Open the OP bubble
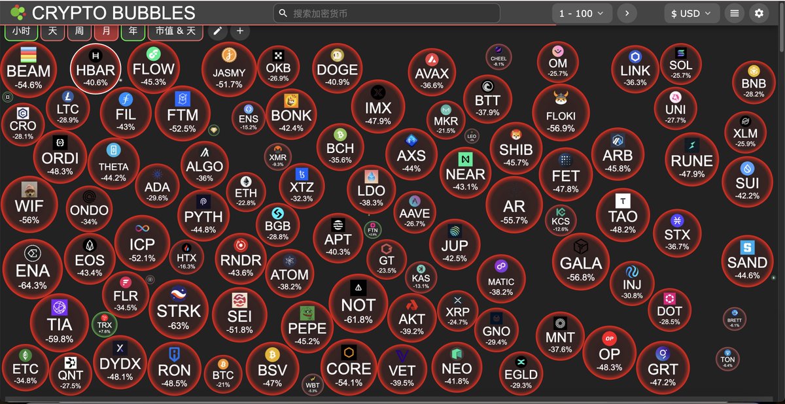Viewport: 785px width, 404px height. tap(610, 354)
